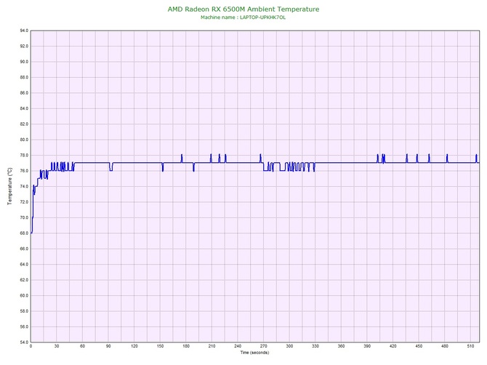The width and height of the screenshot is (487, 365).
Task: Click the chart title AMD Radeon RX 6500M Ambient Temperature
Action: [x=243, y=9]
